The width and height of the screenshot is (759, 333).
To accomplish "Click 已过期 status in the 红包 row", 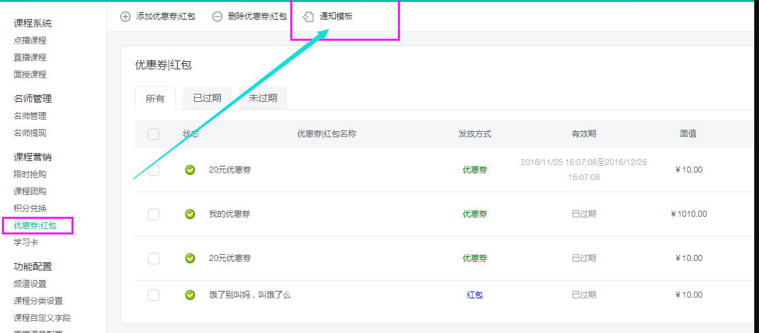I will point(584,294).
